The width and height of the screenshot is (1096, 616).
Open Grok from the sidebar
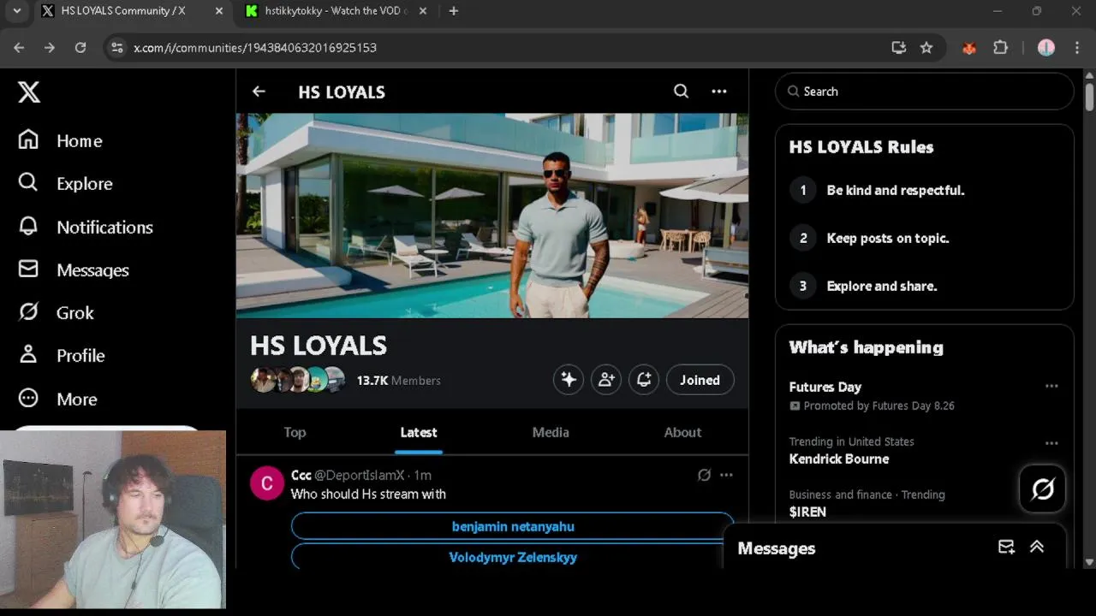pos(57,312)
